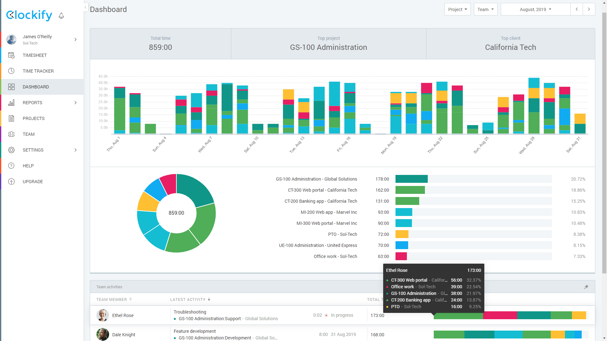Screen dimensions: 607x341
Task: Click the Time Tracker icon in sidebar
Action: (11, 71)
